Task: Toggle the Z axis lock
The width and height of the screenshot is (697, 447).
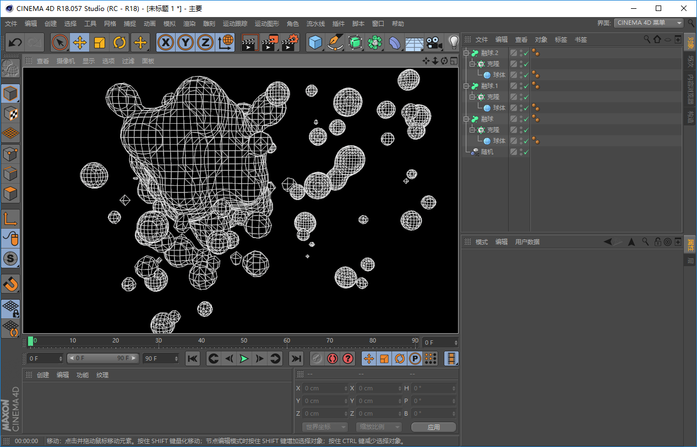Action: click(205, 42)
